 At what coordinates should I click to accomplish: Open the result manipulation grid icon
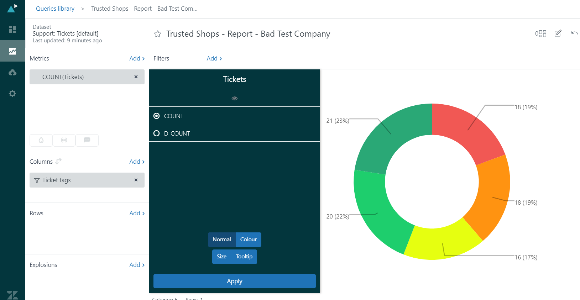click(x=540, y=33)
